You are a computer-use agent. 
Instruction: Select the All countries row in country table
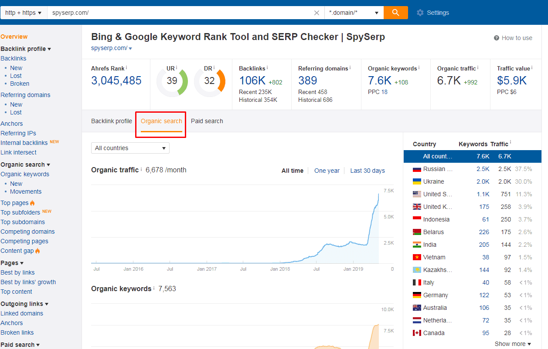pos(473,156)
